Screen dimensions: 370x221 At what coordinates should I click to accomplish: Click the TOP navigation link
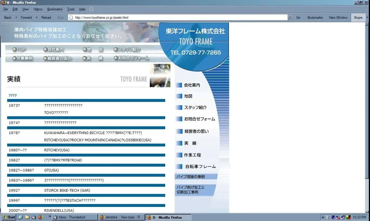[19, 49]
